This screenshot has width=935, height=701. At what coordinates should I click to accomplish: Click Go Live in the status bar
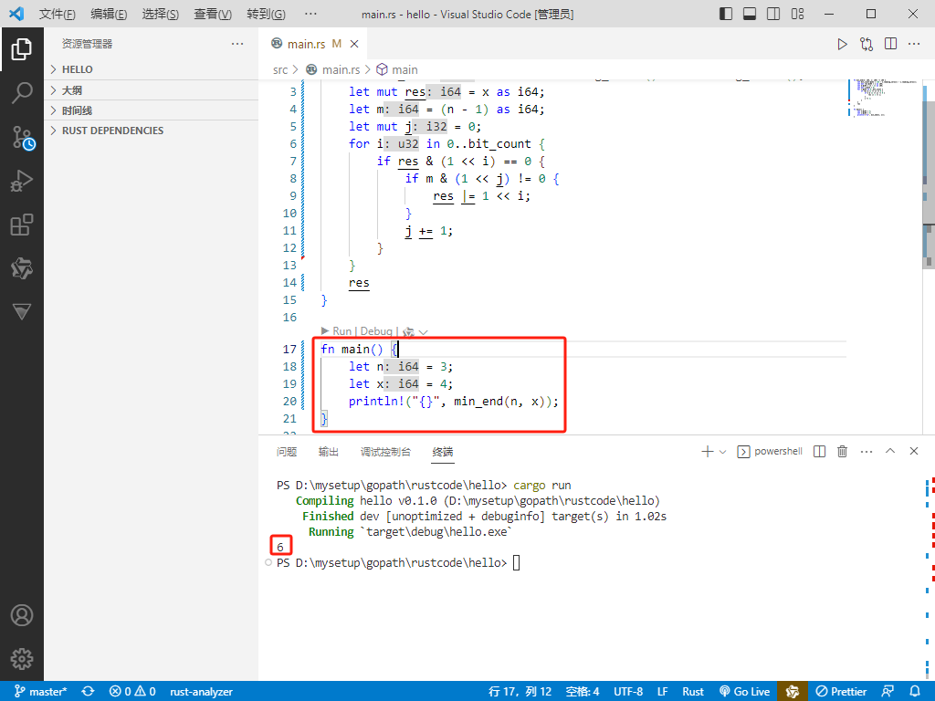click(745, 692)
